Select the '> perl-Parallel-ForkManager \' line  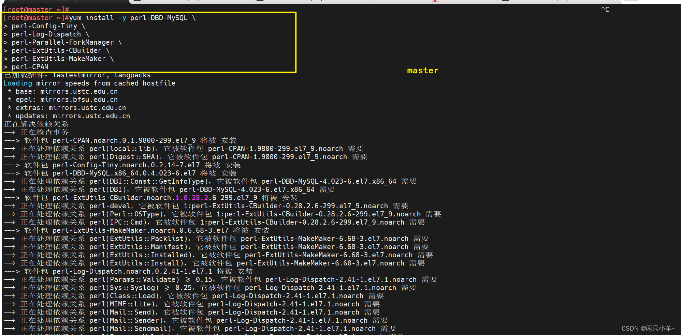coord(63,42)
